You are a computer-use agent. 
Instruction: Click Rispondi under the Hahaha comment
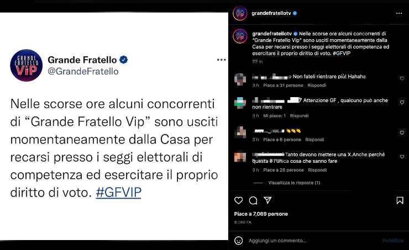click(317, 85)
